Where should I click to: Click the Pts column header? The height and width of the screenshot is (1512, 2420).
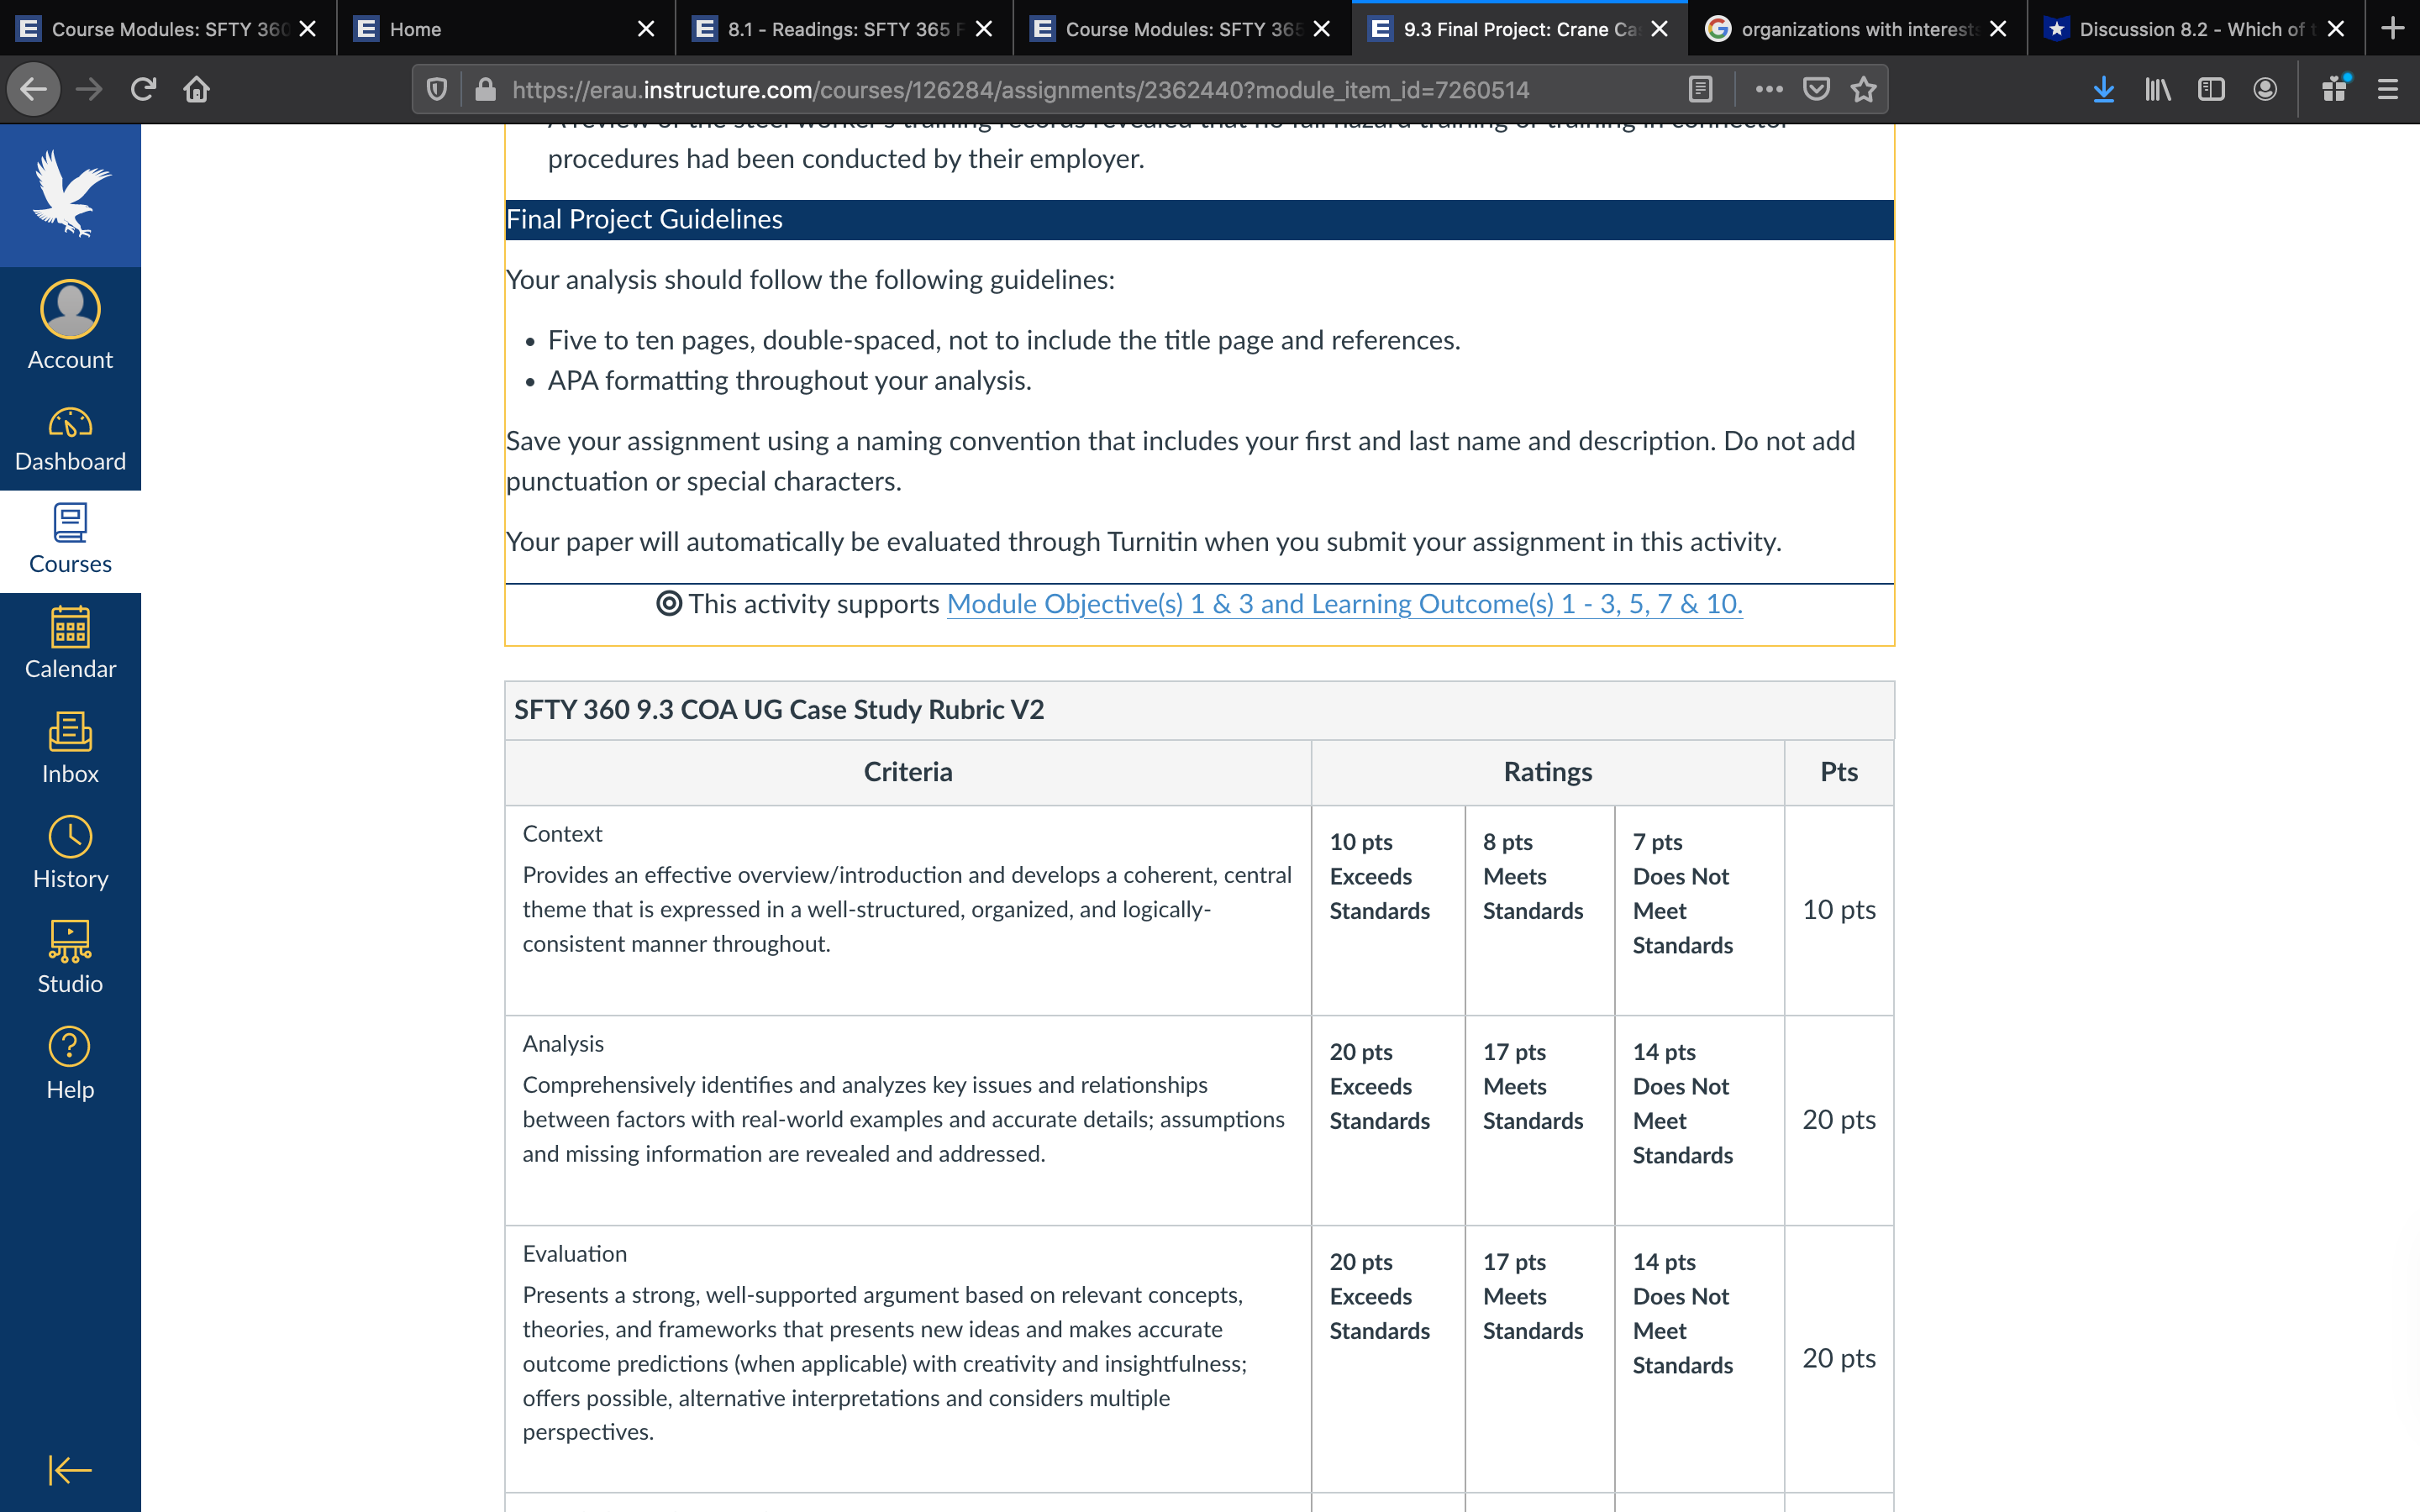click(x=1839, y=772)
